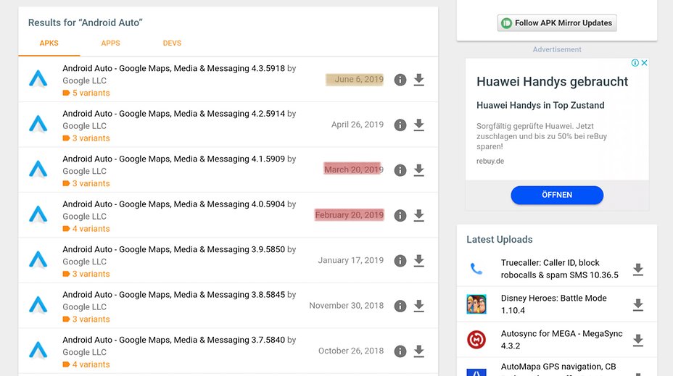
Task: Switch to the APPS tab
Action: click(110, 43)
